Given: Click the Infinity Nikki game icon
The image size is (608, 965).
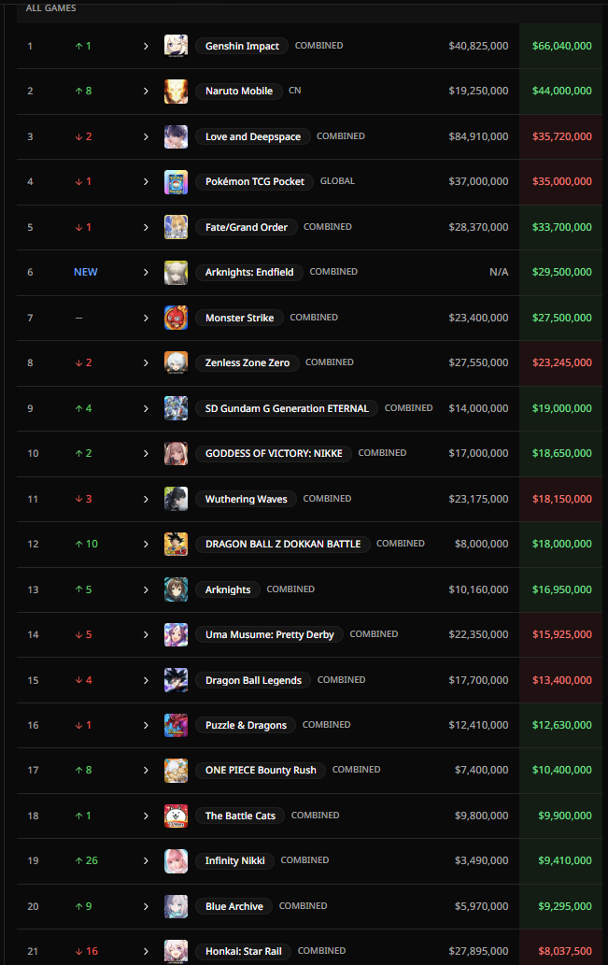Looking at the screenshot, I should click(x=176, y=860).
